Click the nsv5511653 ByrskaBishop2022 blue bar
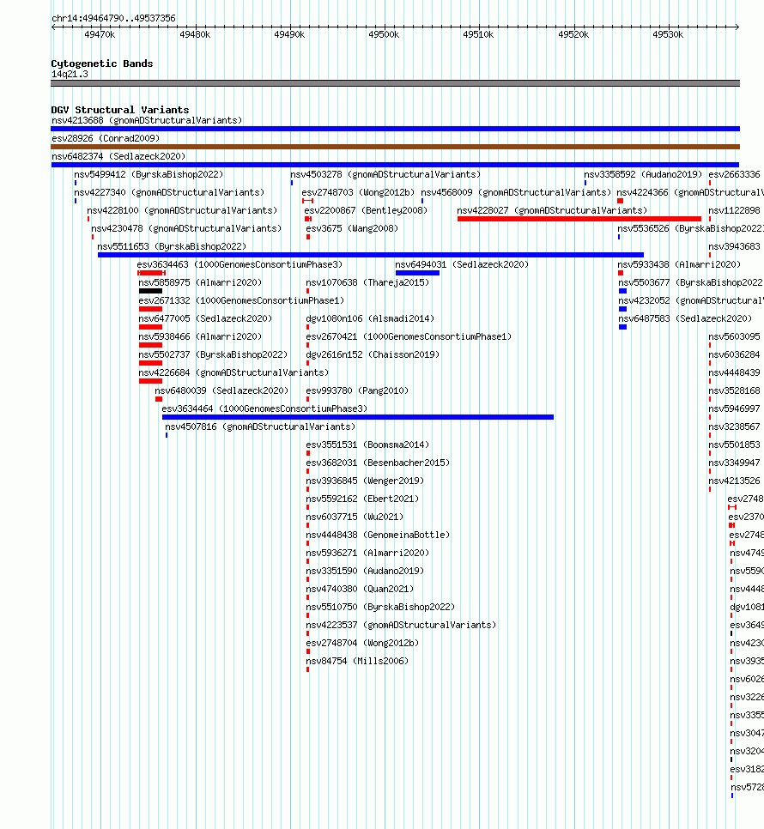The width and height of the screenshot is (764, 829). (371, 255)
